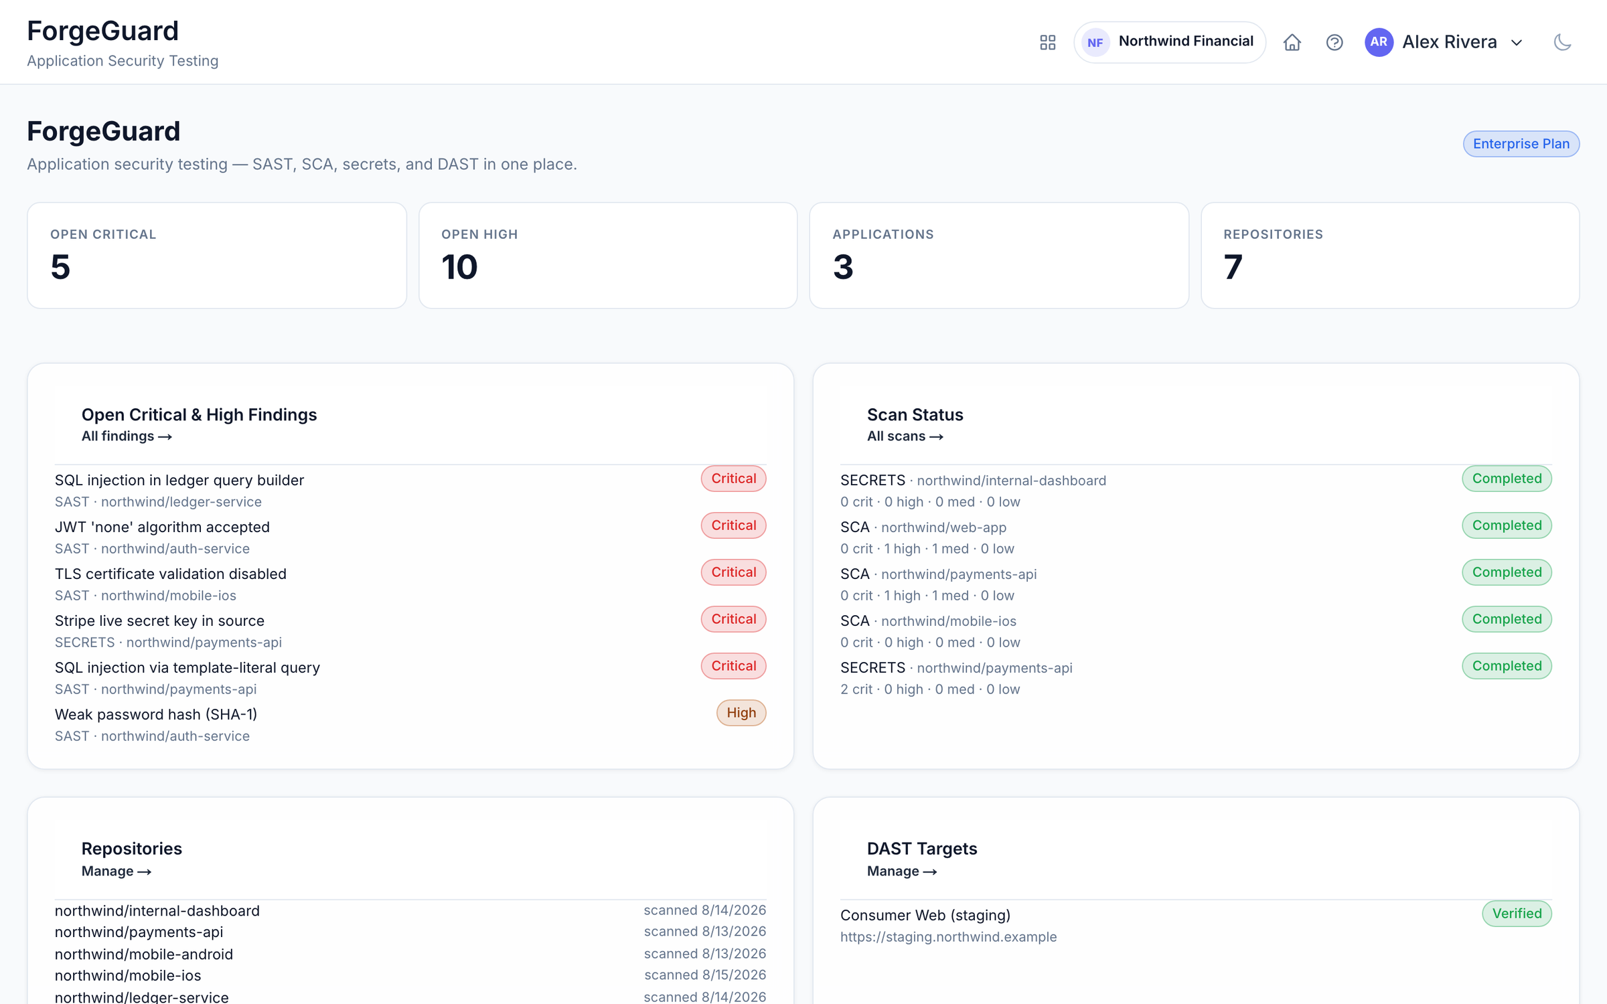
Task: Select the Open High stat card
Action: point(608,256)
